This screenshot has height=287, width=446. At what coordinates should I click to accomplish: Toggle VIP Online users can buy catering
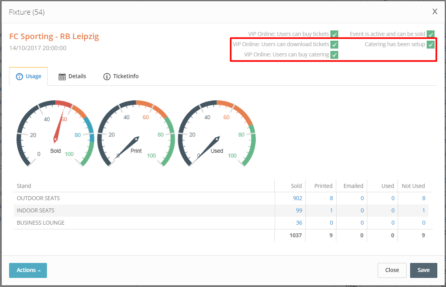point(334,54)
